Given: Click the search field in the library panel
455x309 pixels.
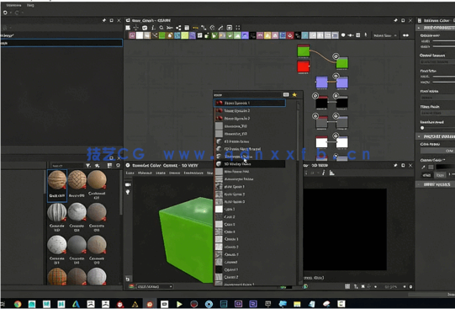Looking at the screenshot, I should click(x=67, y=166).
